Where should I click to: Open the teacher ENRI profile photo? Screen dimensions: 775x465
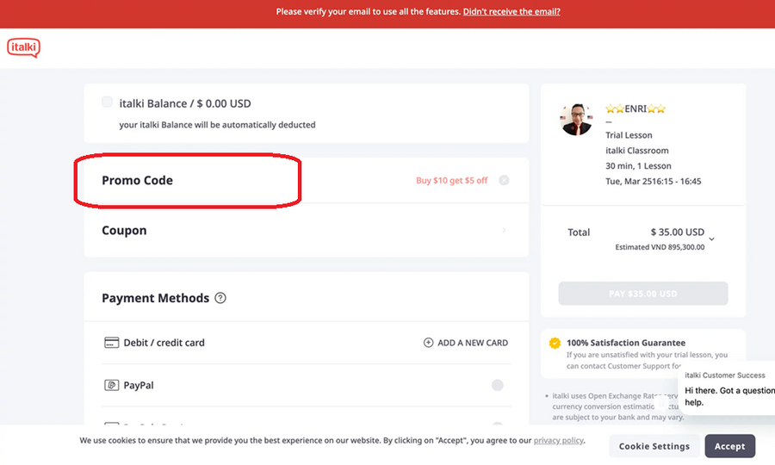pyautogui.click(x=576, y=120)
